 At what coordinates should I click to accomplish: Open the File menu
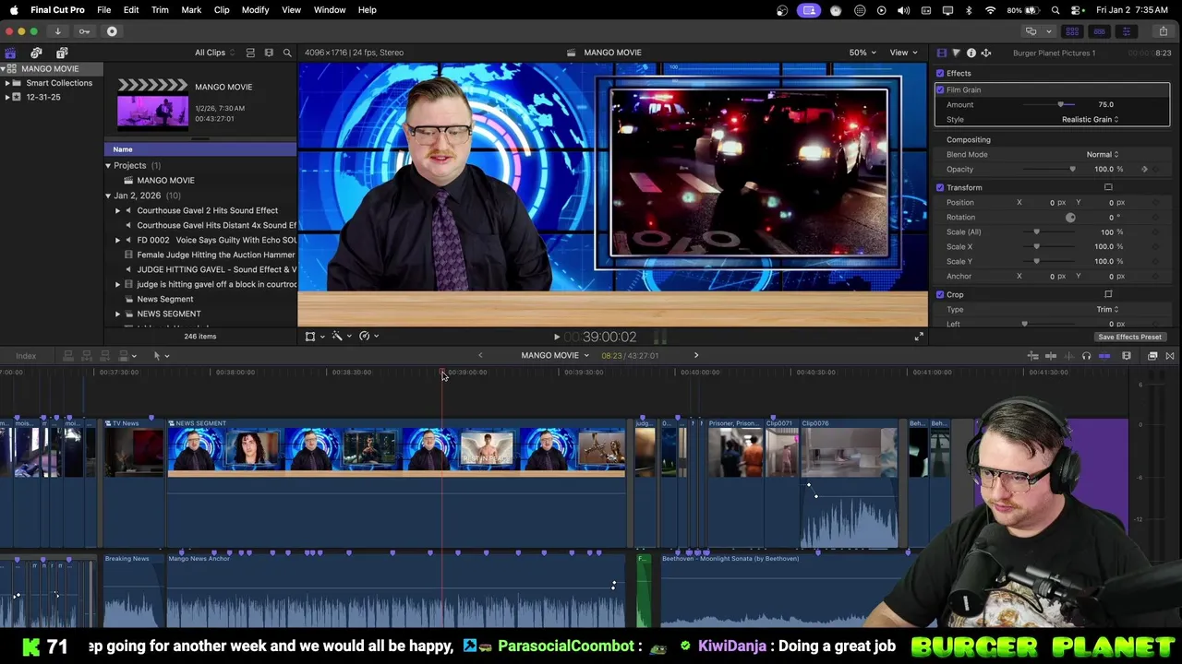104,10
